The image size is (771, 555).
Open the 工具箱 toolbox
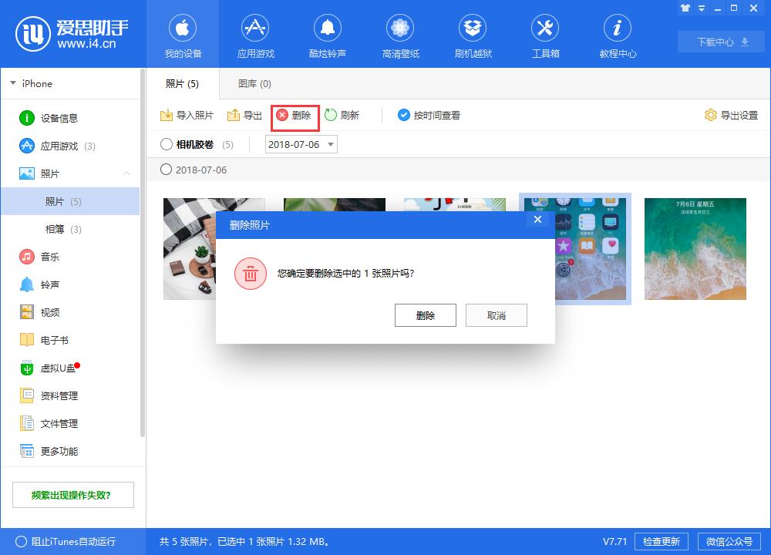pos(545,34)
